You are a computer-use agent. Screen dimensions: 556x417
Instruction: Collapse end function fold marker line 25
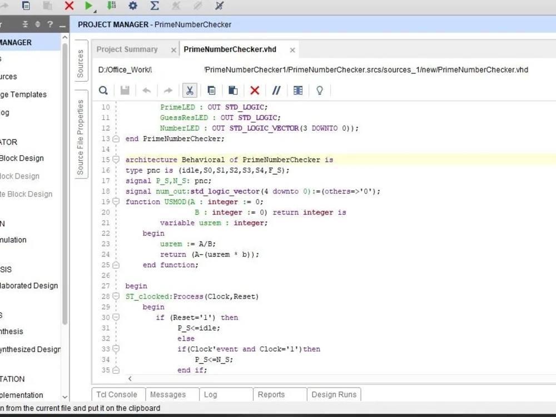116,265
